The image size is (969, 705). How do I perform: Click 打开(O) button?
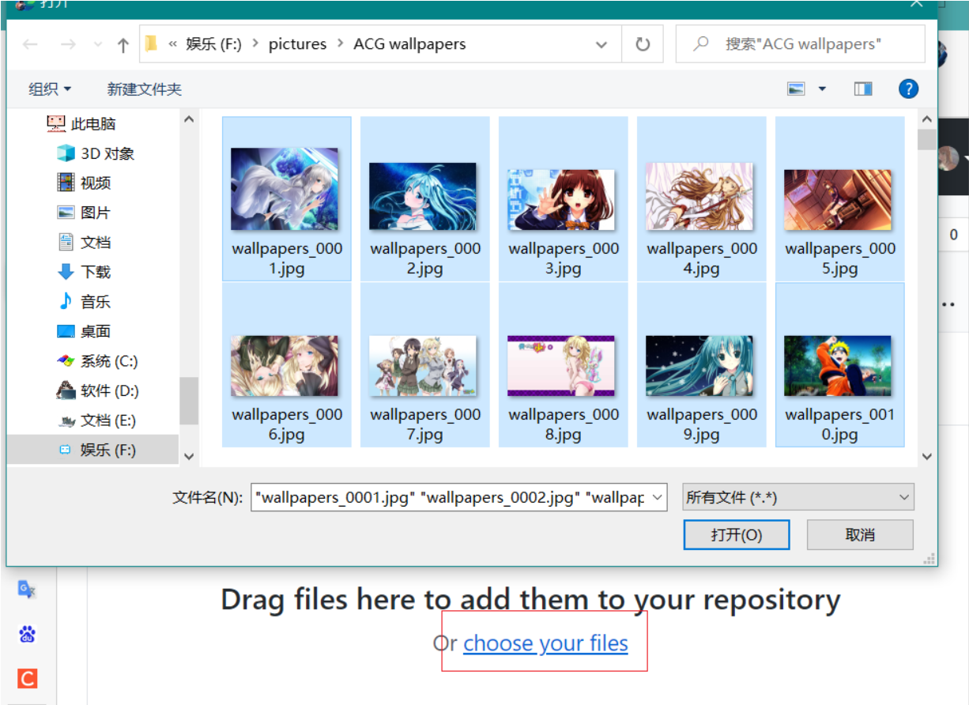[x=737, y=535]
